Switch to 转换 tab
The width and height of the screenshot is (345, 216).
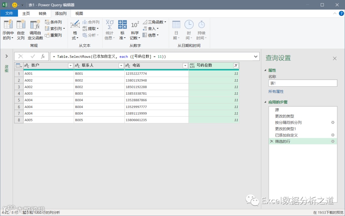coord(42,13)
